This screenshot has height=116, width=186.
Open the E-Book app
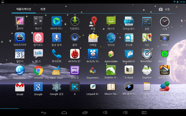coord(129,70)
